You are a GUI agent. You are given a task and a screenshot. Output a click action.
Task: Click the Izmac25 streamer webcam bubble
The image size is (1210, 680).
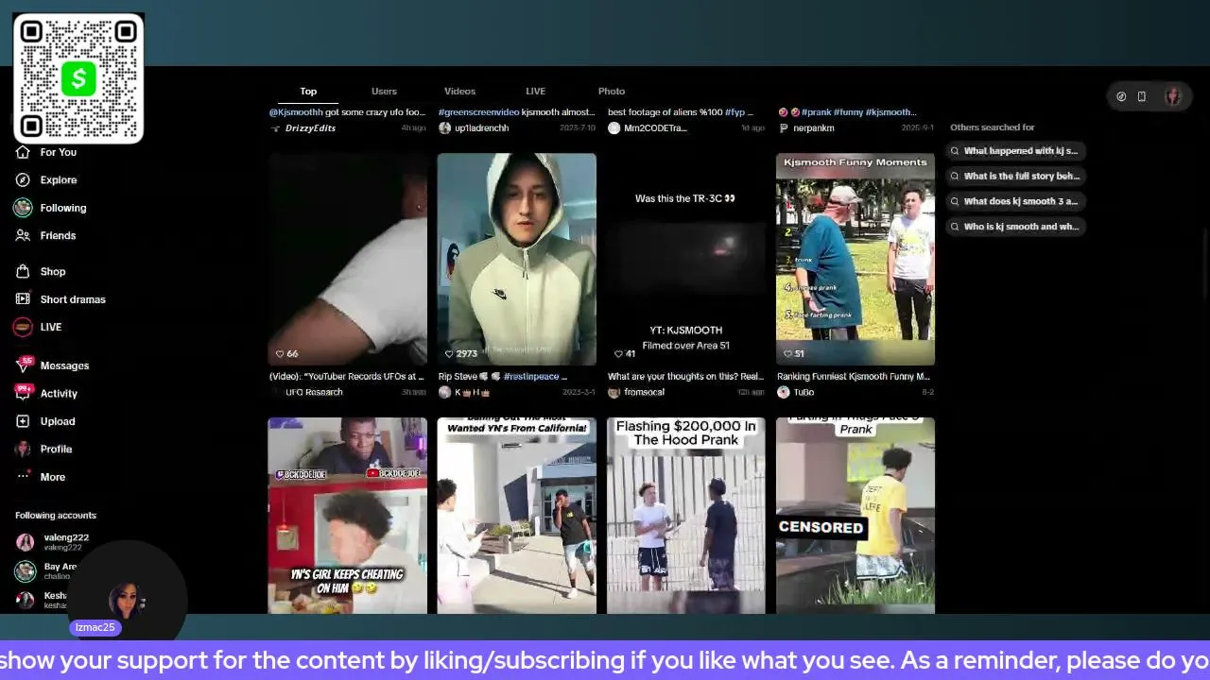pos(127,599)
